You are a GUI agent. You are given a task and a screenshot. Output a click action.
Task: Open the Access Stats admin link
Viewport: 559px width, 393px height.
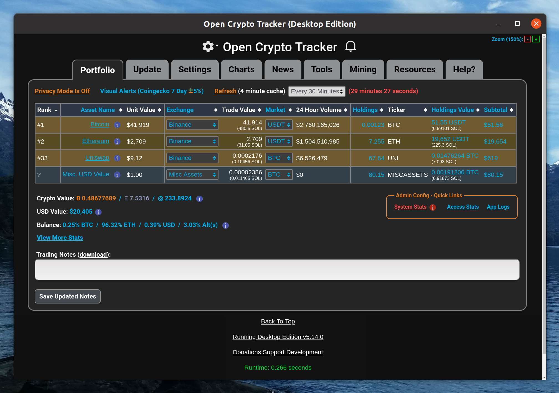point(463,207)
